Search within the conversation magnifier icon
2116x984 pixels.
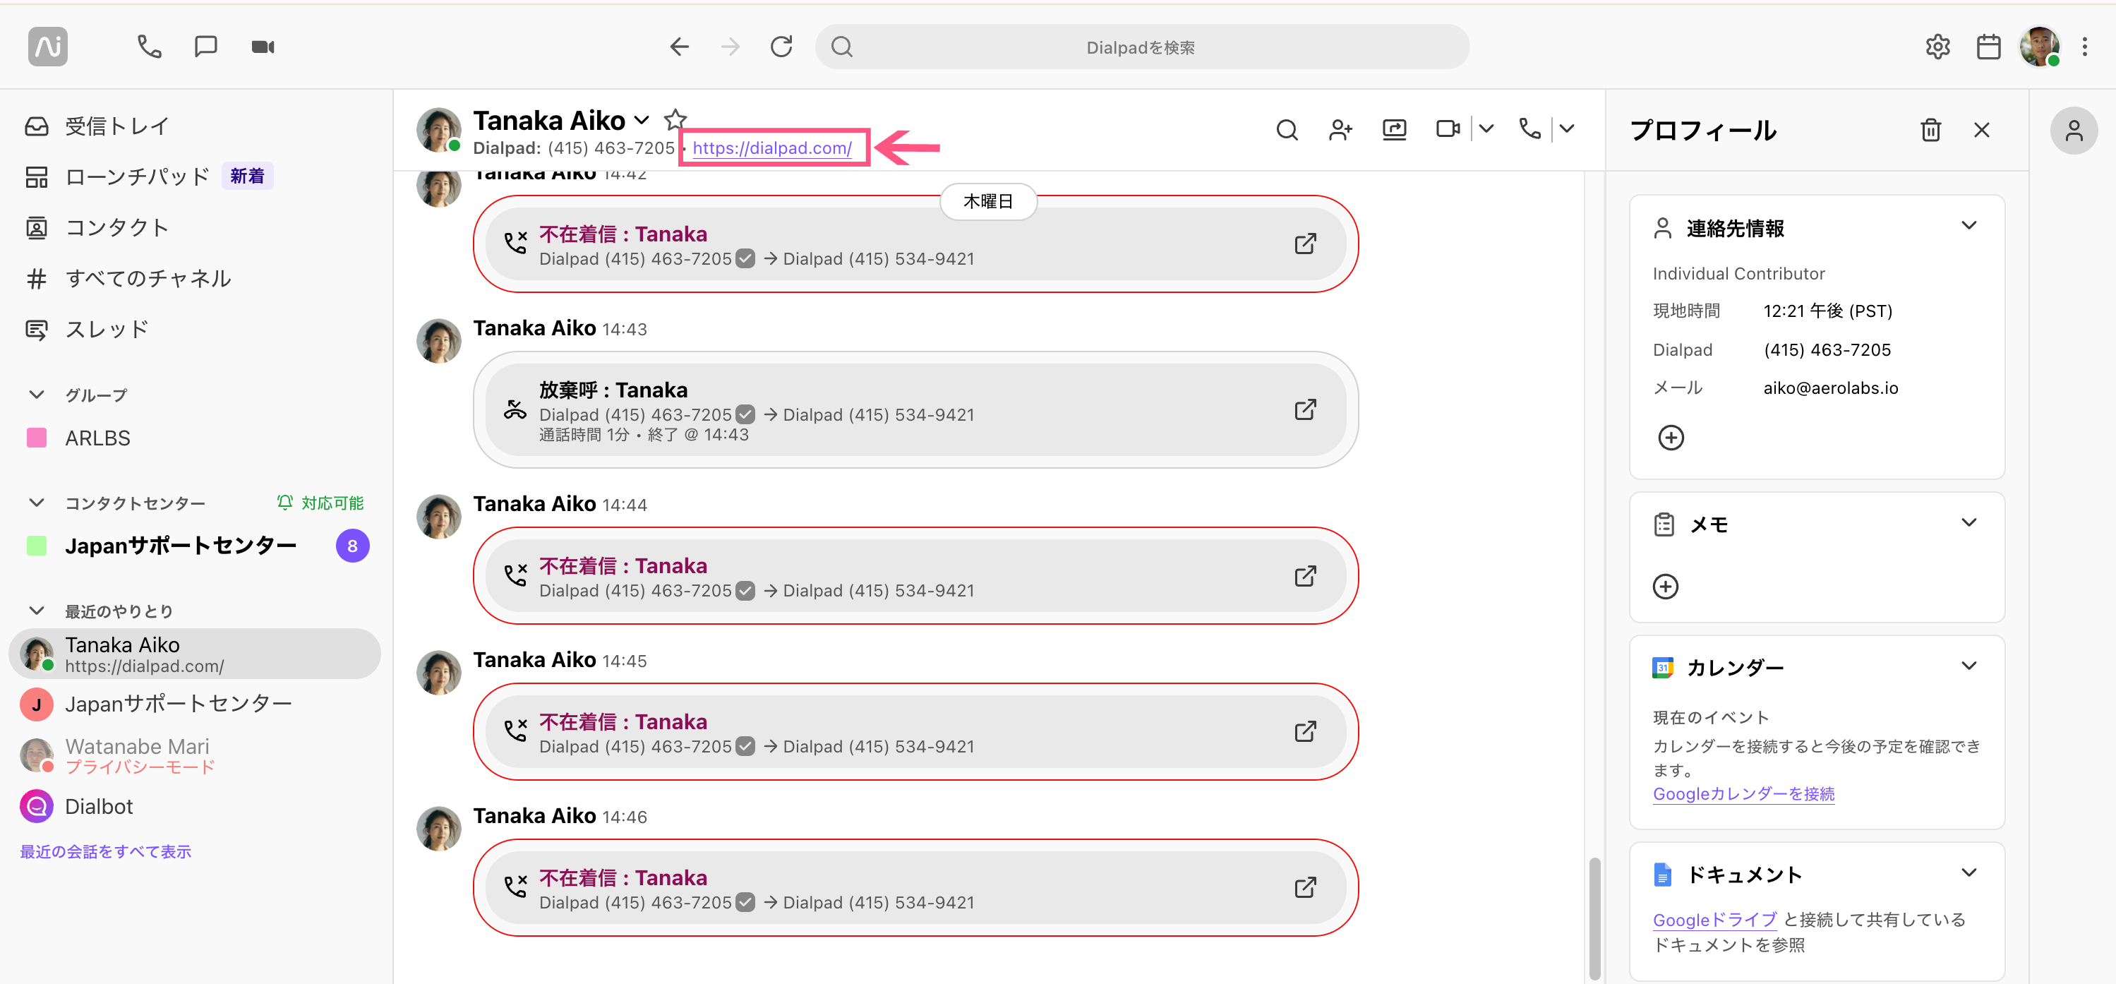(1287, 130)
